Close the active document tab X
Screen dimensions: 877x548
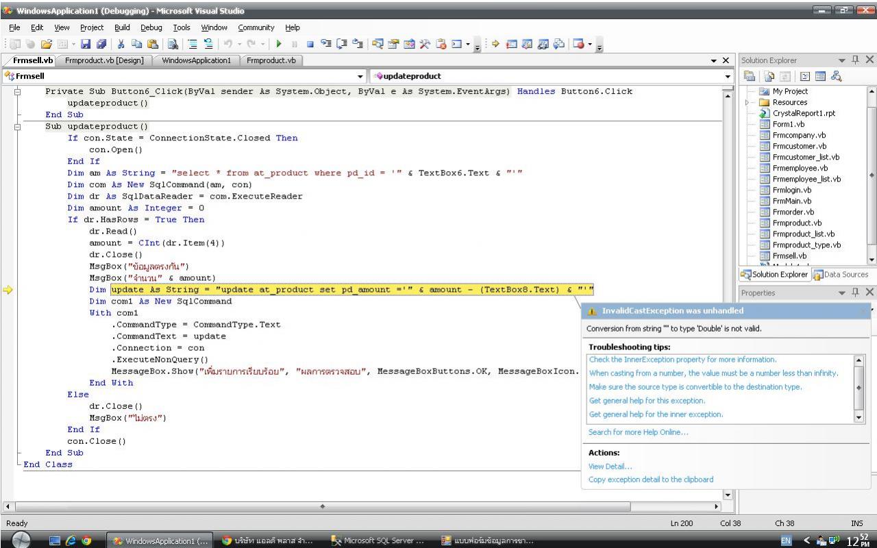[726, 61]
